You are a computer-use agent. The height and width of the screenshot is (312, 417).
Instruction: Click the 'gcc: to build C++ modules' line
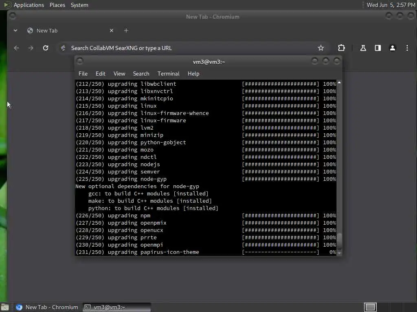(x=148, y=194)
